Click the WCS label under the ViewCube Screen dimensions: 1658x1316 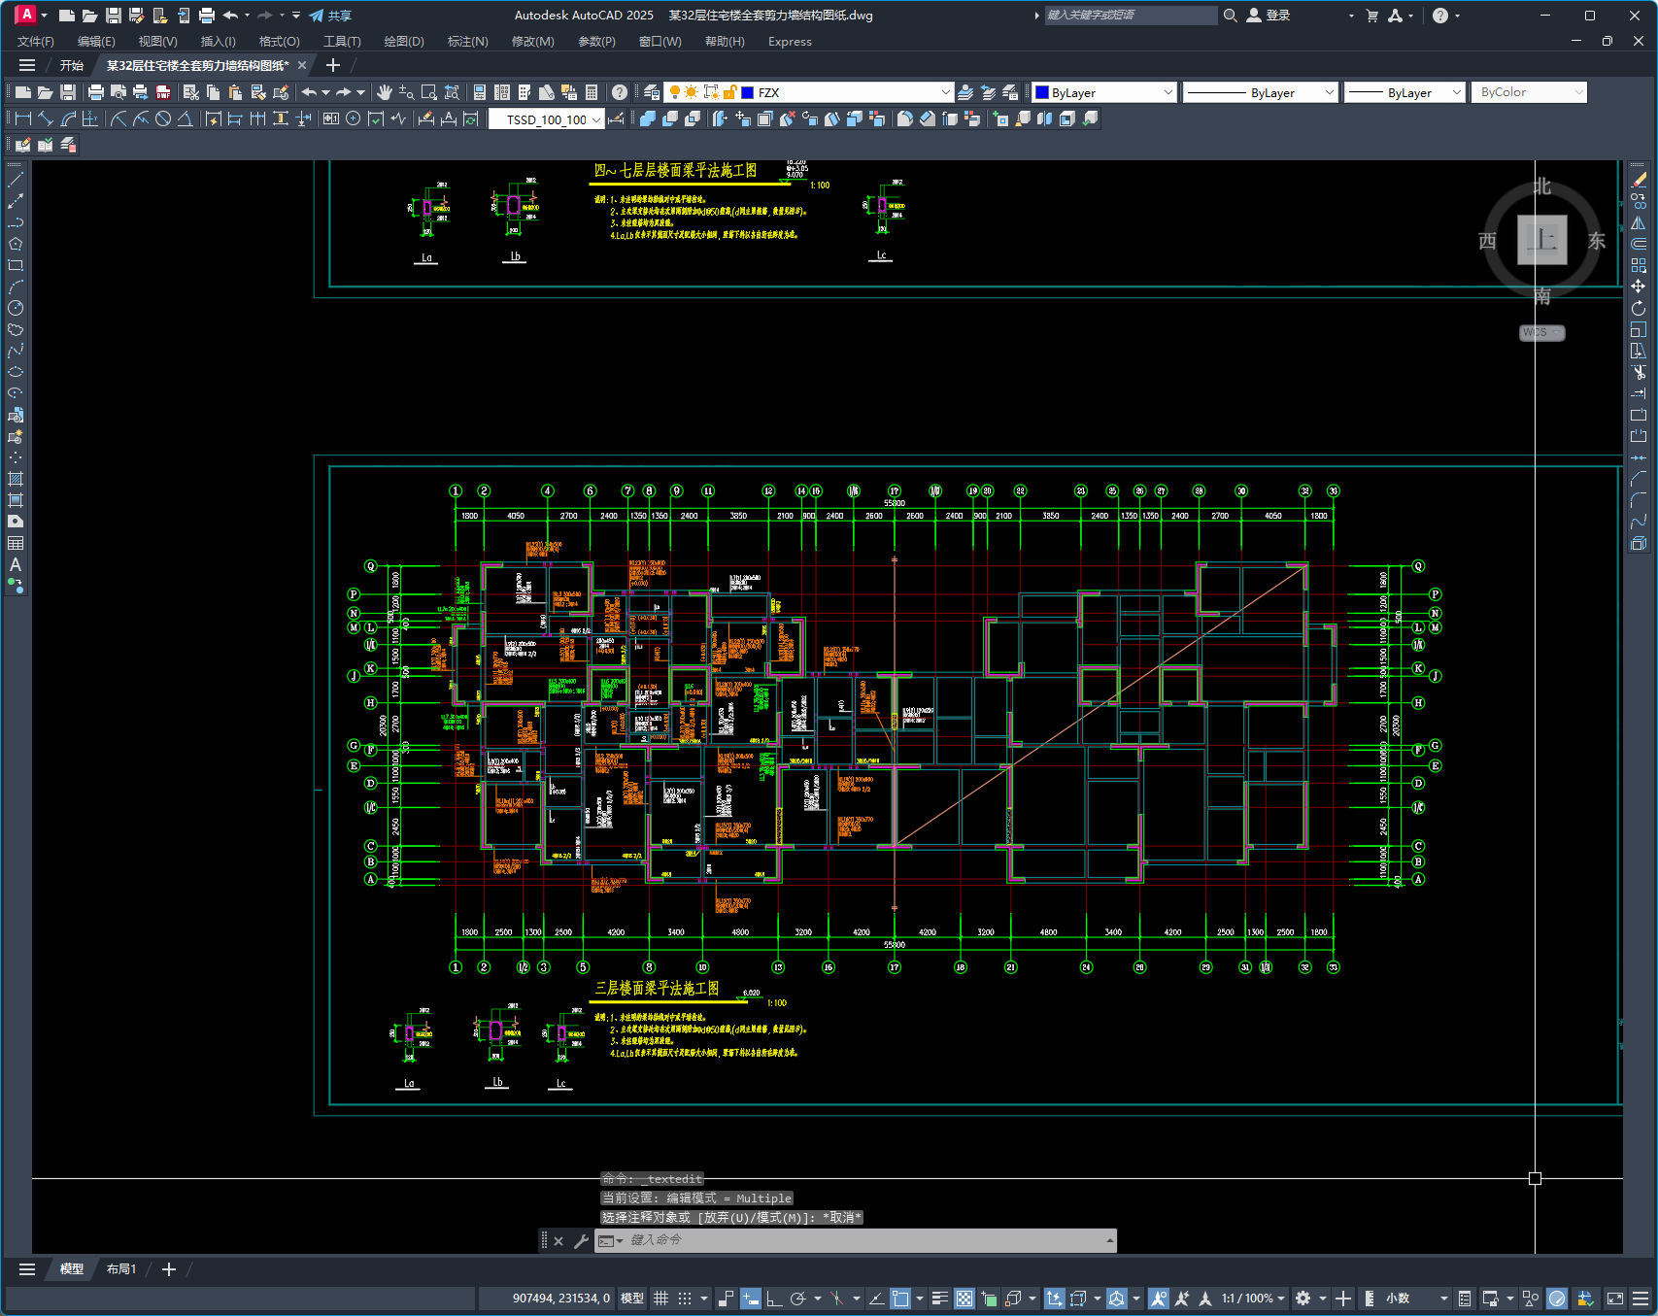pos(1541,332)
